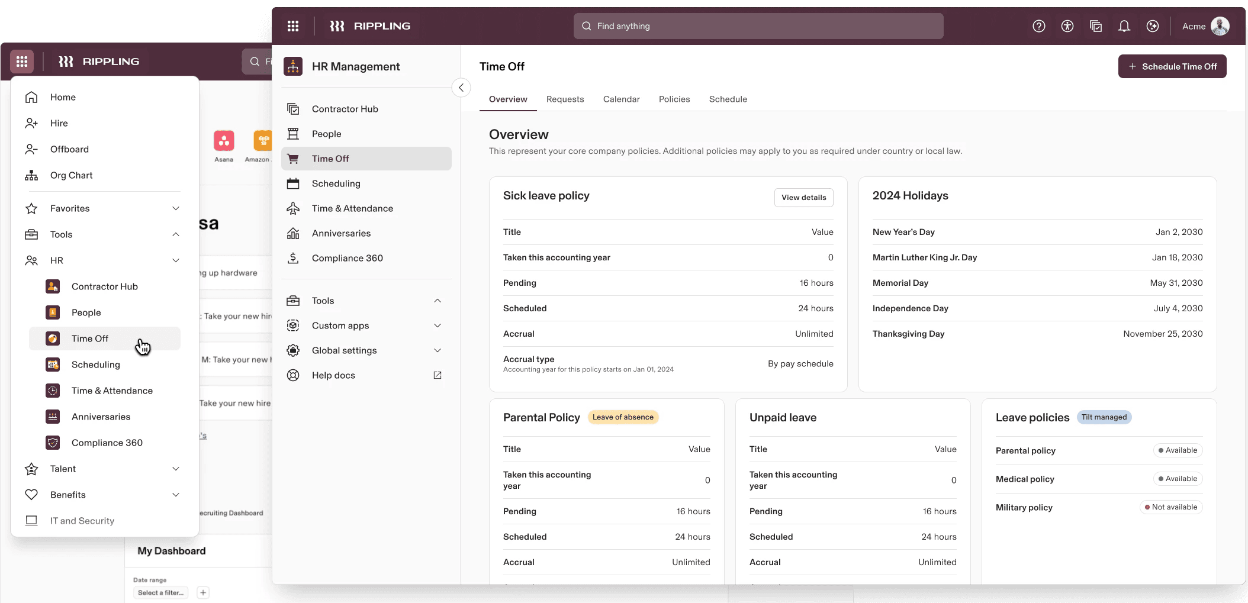The height and width of the screenshot is (603, 1248).
Task: Open the app grid in the back window
Action: 22,62
